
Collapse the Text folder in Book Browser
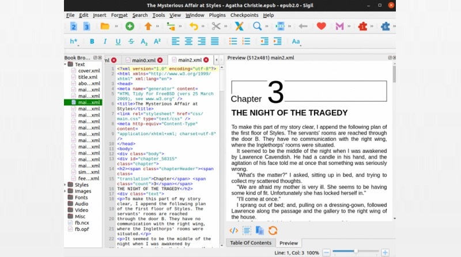tap(65, 64)
